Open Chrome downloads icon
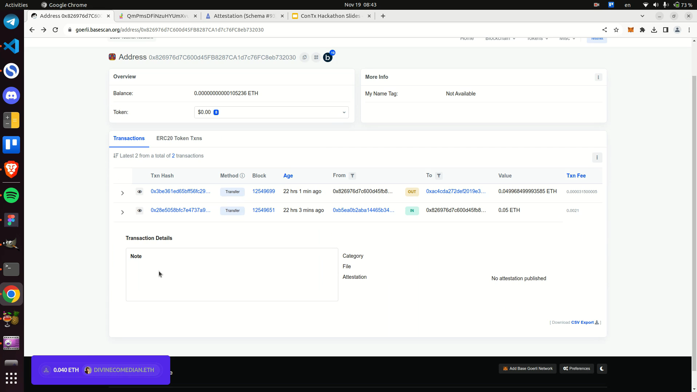Image resolution: width=697 pixels, height=392 pixels. tap(654, 30)
